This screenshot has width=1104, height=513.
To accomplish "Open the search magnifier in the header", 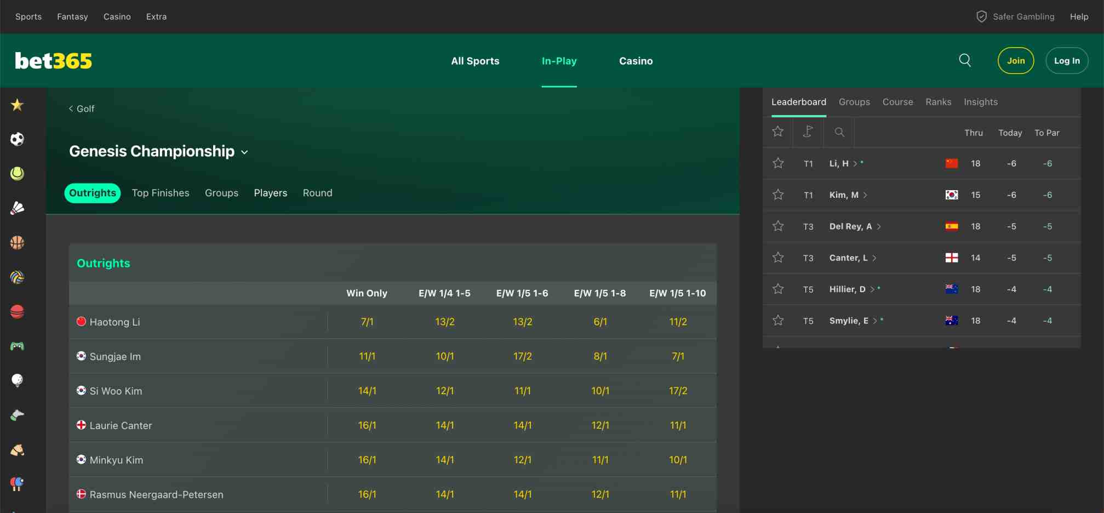I will tap(965, 60).
